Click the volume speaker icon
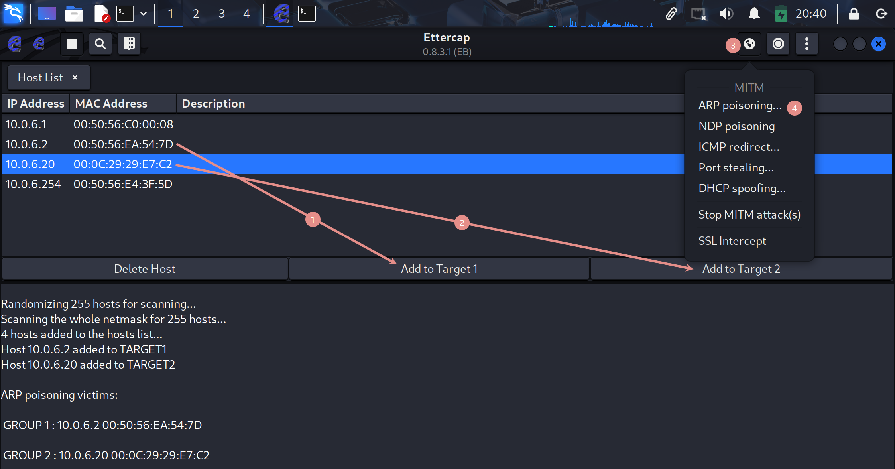 (x=726, y=14)
